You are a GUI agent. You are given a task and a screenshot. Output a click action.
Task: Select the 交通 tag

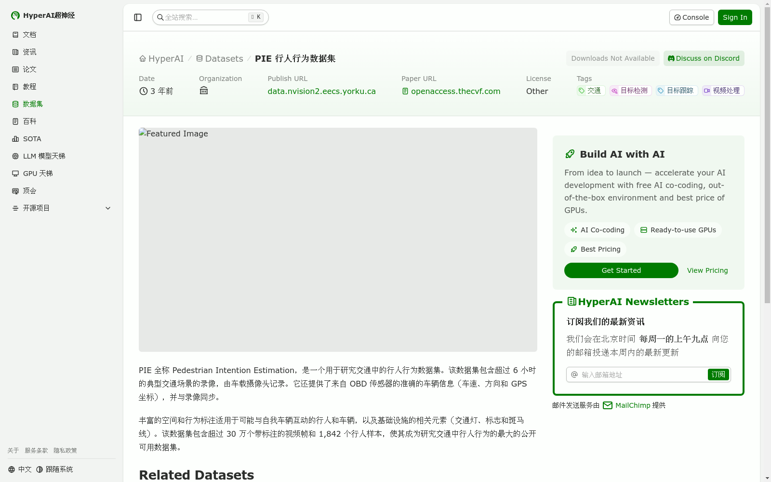point(591,91)
